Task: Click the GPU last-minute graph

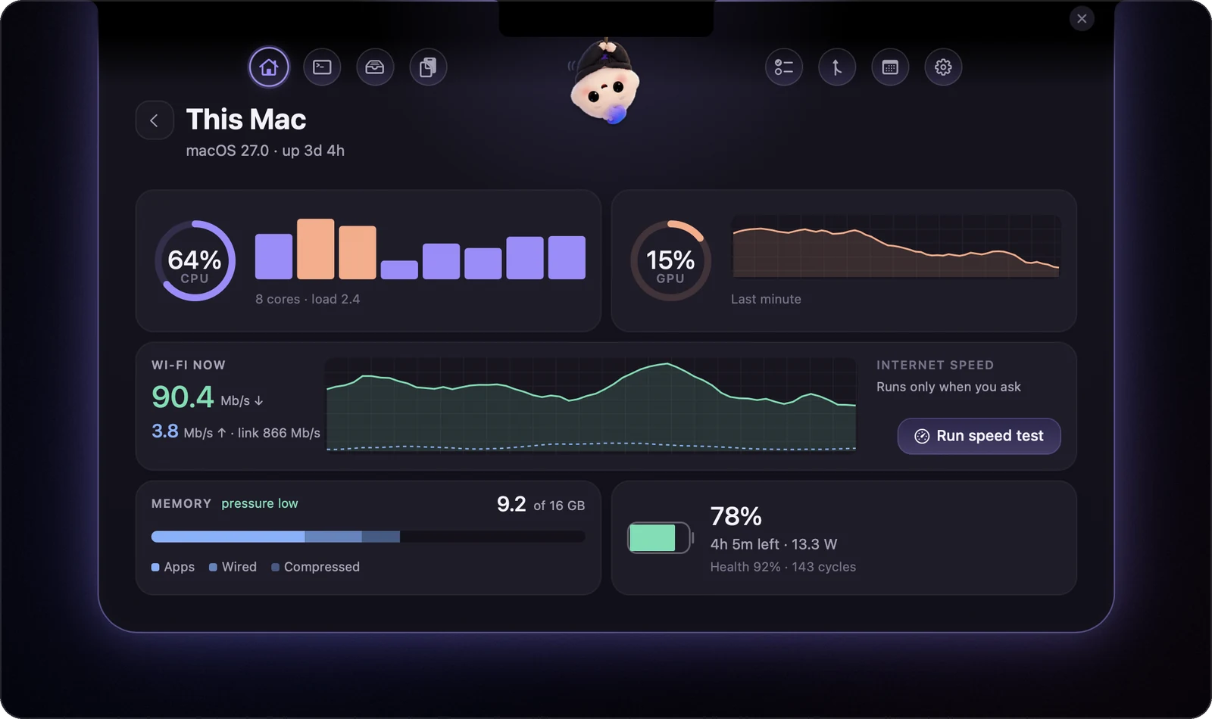Action: tap(896, 247)
